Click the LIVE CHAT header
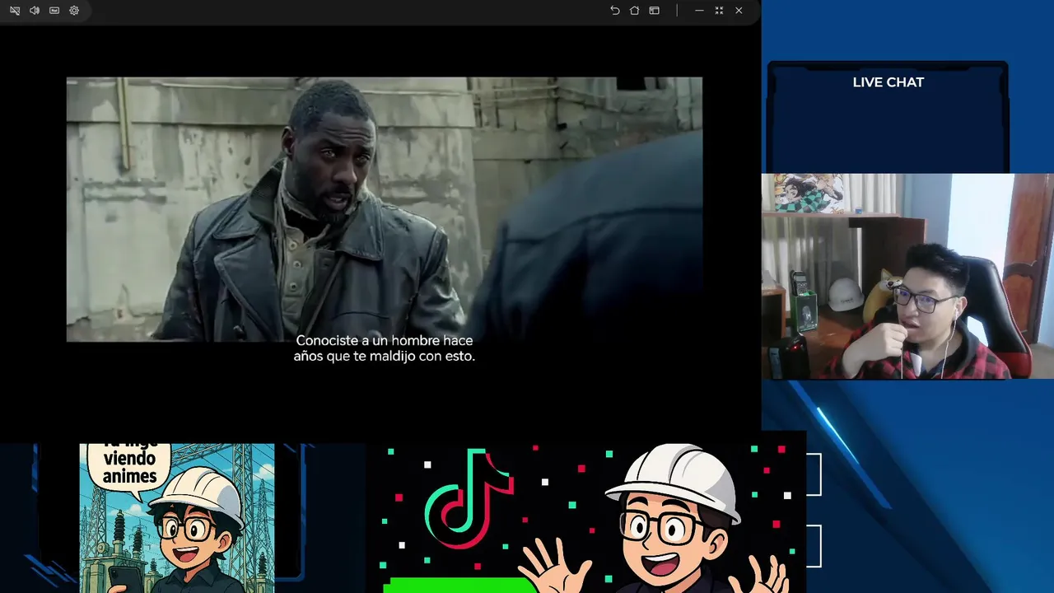This screenshot has width=1054, height=593. point(888,82)
